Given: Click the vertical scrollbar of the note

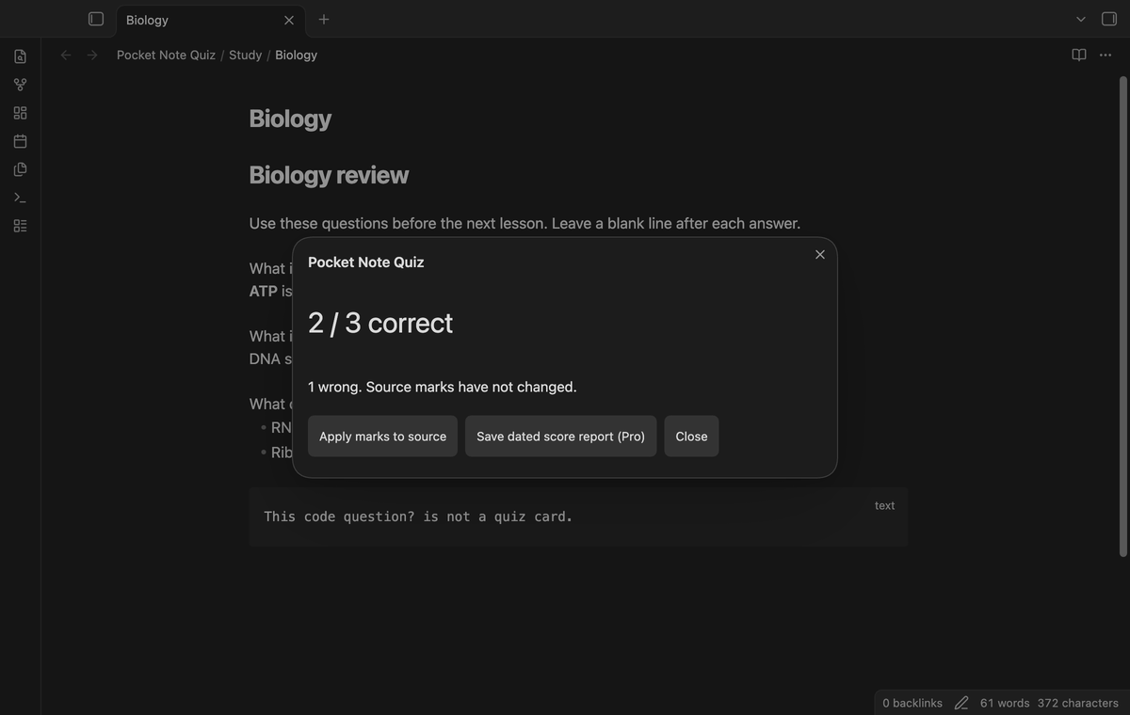Looking at the screenshot, I should pyautogui.click(x=1122, y=315).
